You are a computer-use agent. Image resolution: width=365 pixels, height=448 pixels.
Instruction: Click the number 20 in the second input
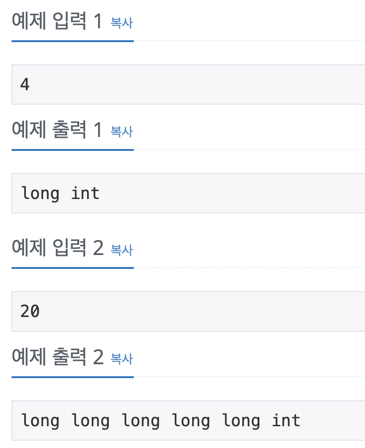[x=30, y=311]
